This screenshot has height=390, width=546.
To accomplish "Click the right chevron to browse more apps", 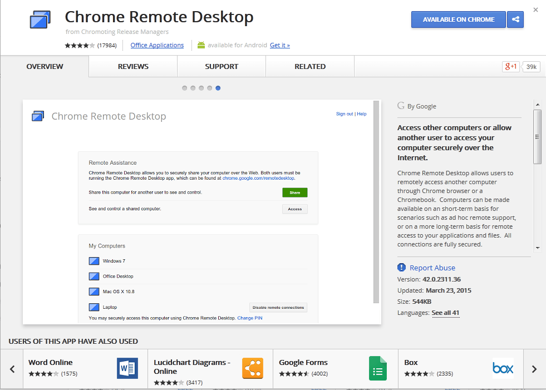I will (534, 368).
